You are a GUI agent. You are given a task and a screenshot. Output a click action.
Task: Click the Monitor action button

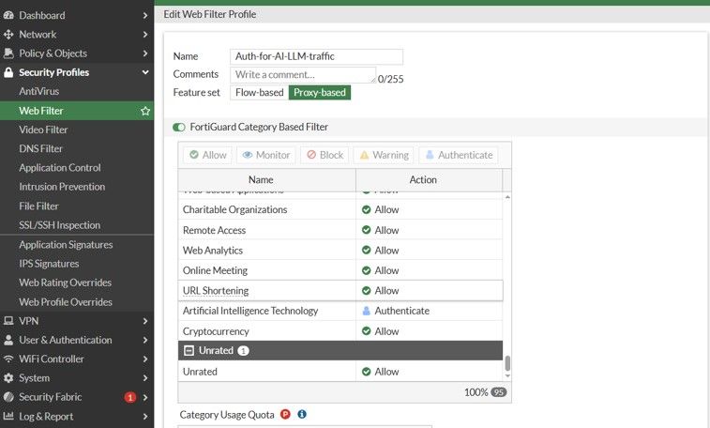pyautogui.click(x=266, y=155)
